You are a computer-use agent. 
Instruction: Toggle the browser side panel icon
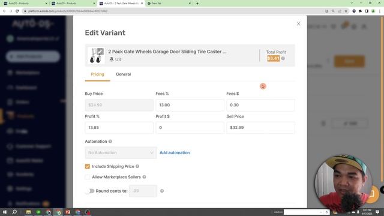tap(367, 11)
